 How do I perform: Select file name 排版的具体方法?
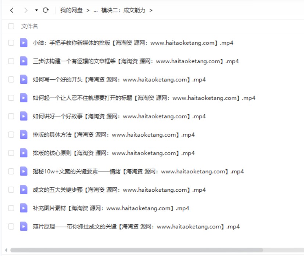click(114, 135)
